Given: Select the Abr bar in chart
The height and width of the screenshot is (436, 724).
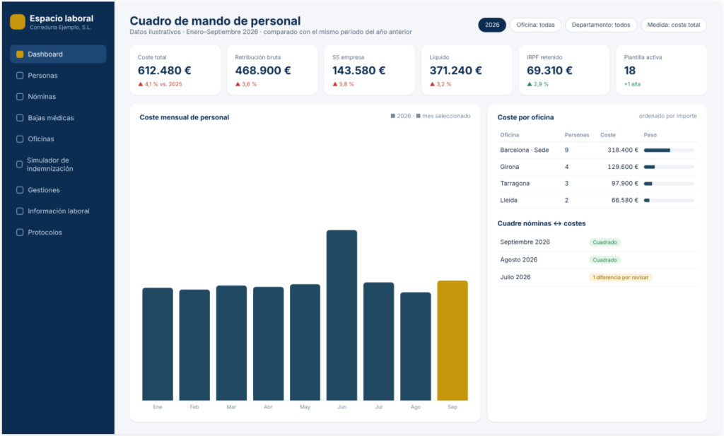Looking at the screenshot, I should pyautogui.click(x=268, y=343).
